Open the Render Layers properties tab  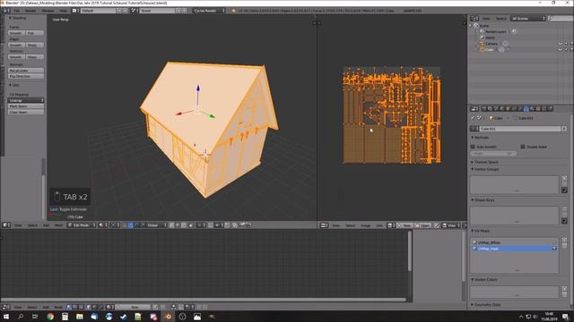point(490,108)
